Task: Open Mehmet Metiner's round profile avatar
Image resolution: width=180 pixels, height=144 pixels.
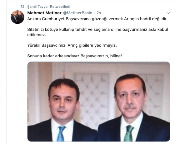Action: (x=17, y=17)
